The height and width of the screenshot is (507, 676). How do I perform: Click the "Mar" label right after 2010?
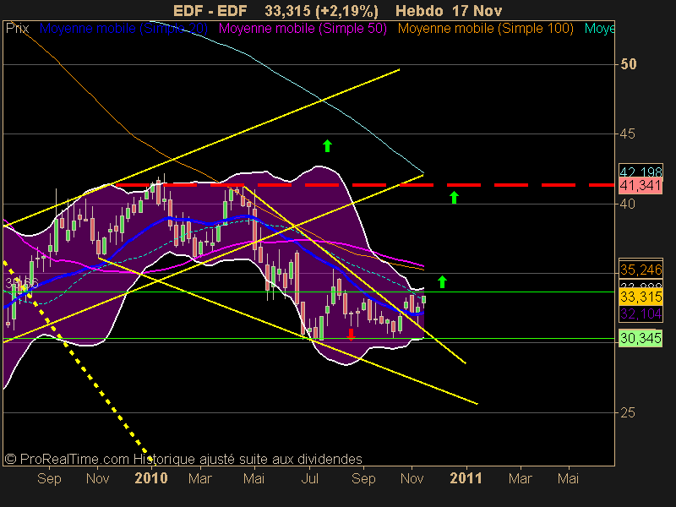click(x=200, y=478)
